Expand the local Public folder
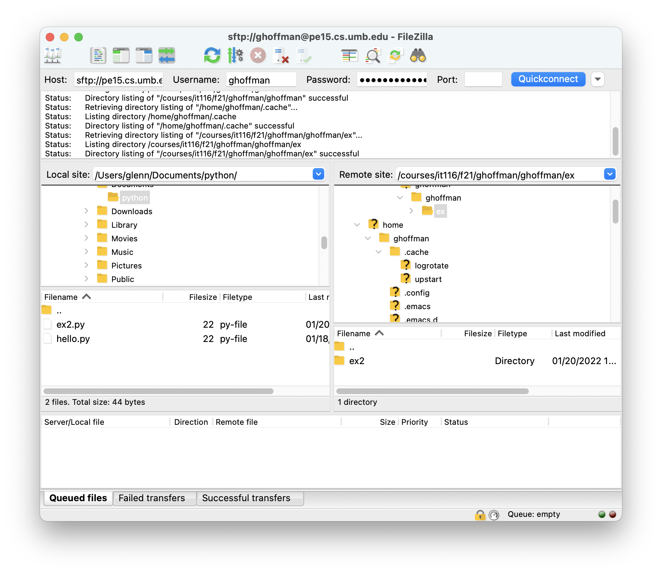 (86, 279)
